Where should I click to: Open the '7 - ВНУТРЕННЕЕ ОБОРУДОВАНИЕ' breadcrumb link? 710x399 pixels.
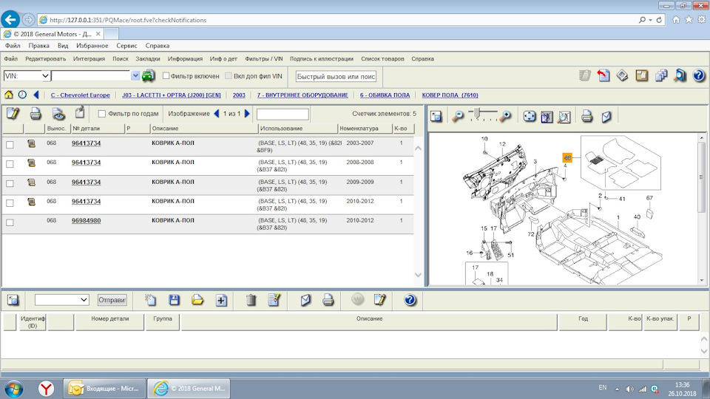[x=302, y=95]
